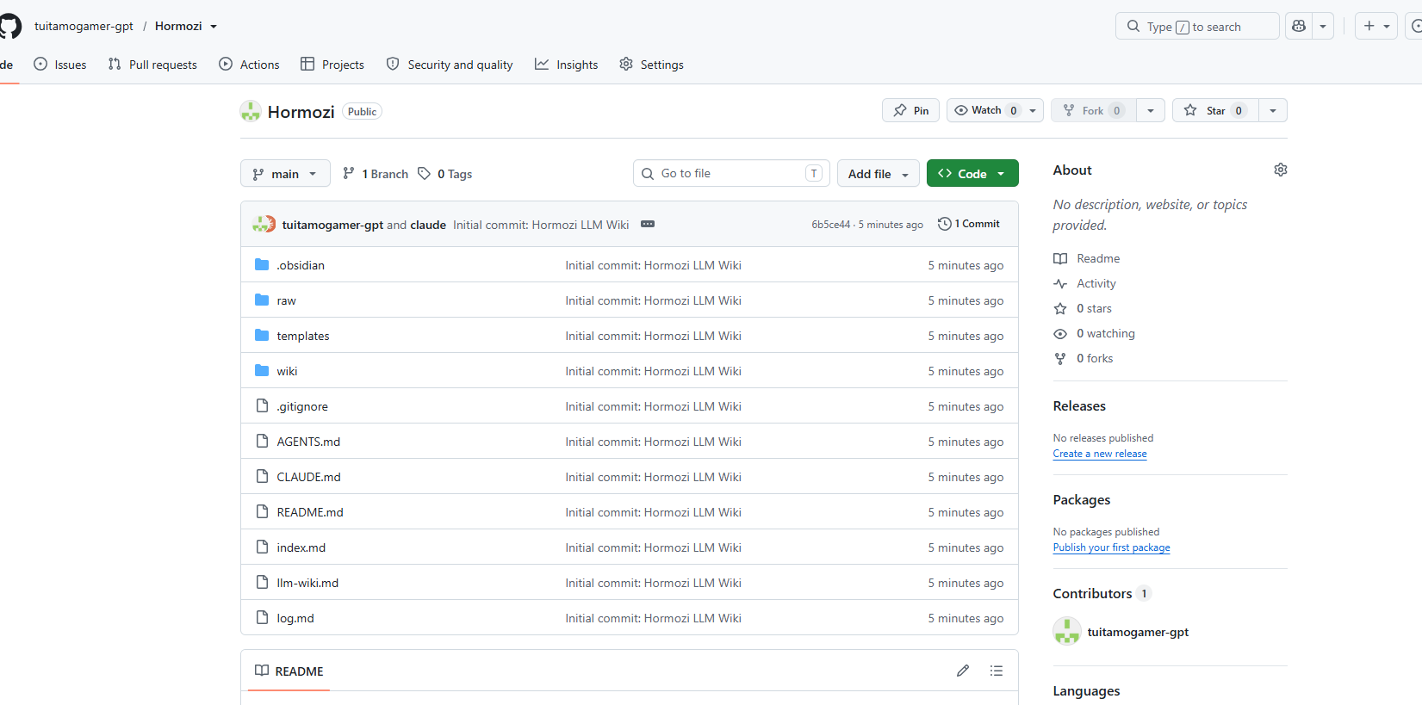This screenshot has width=1422, height=705.
Task: Expand the Fork options dropdown arrow
Action: pyautogui.click(x=1151, y=110)
